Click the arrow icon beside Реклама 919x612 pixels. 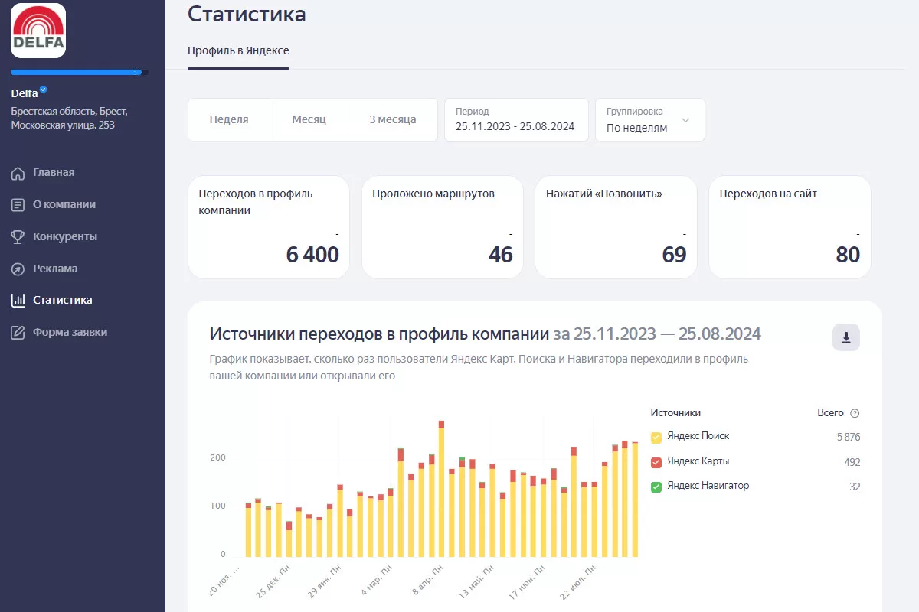point(18,269)
